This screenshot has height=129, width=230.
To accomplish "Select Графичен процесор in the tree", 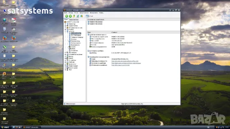I will (x=77, y=37).
